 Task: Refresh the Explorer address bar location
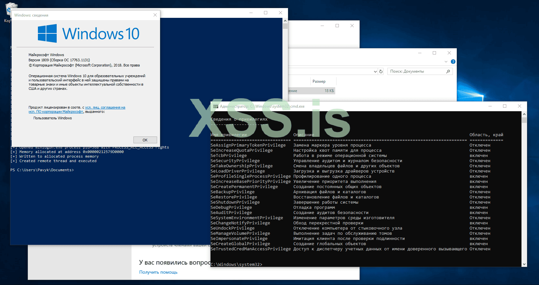coord(381,71)
